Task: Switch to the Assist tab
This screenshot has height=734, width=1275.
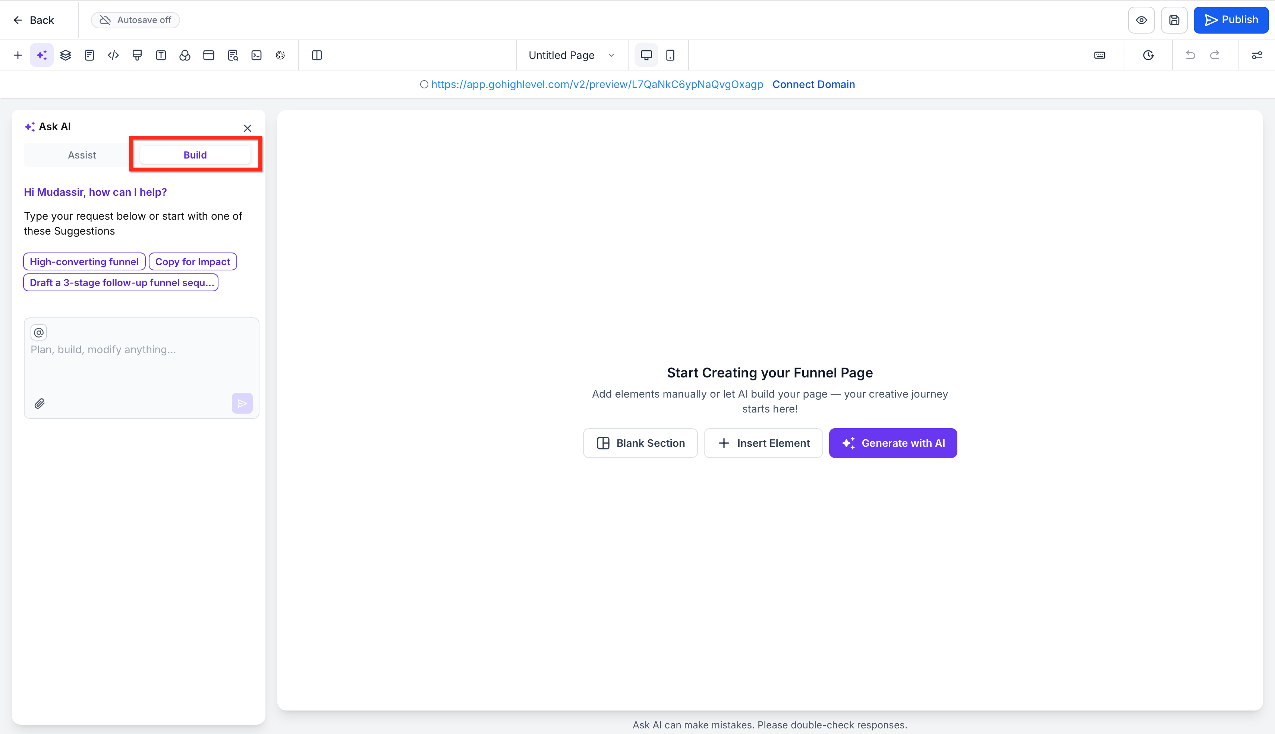Action: 82,155
